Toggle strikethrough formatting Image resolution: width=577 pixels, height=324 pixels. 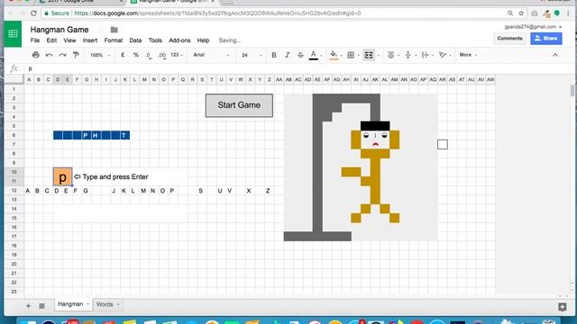point(300,55)
